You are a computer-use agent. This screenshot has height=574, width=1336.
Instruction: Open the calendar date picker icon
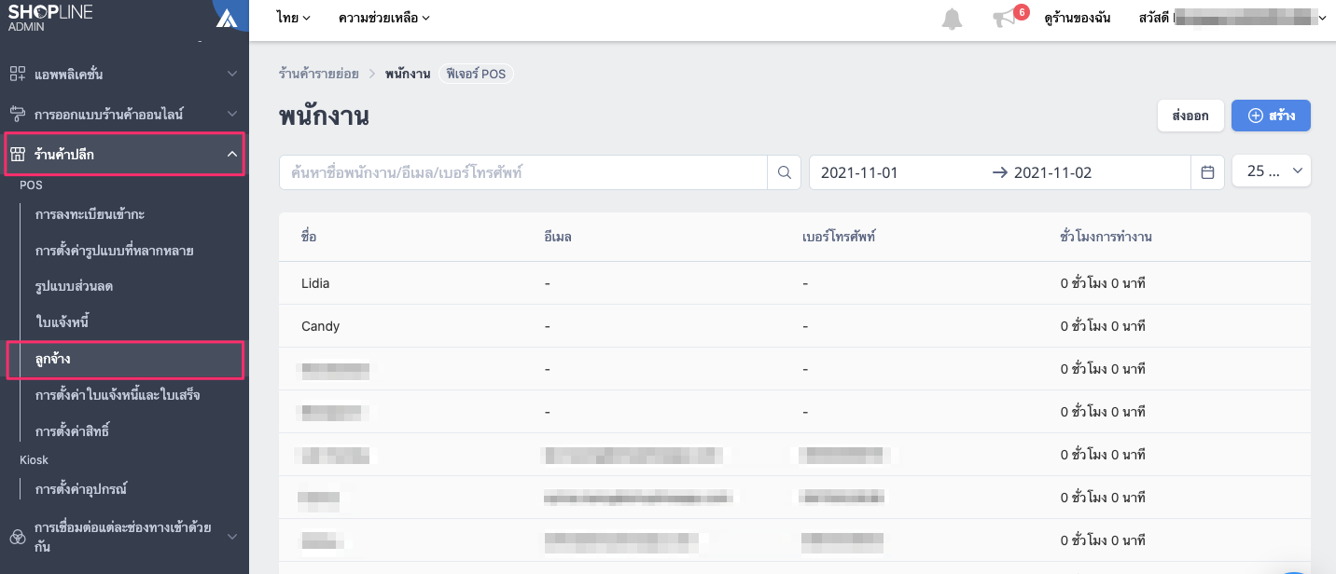click(x=1207, y=172)
